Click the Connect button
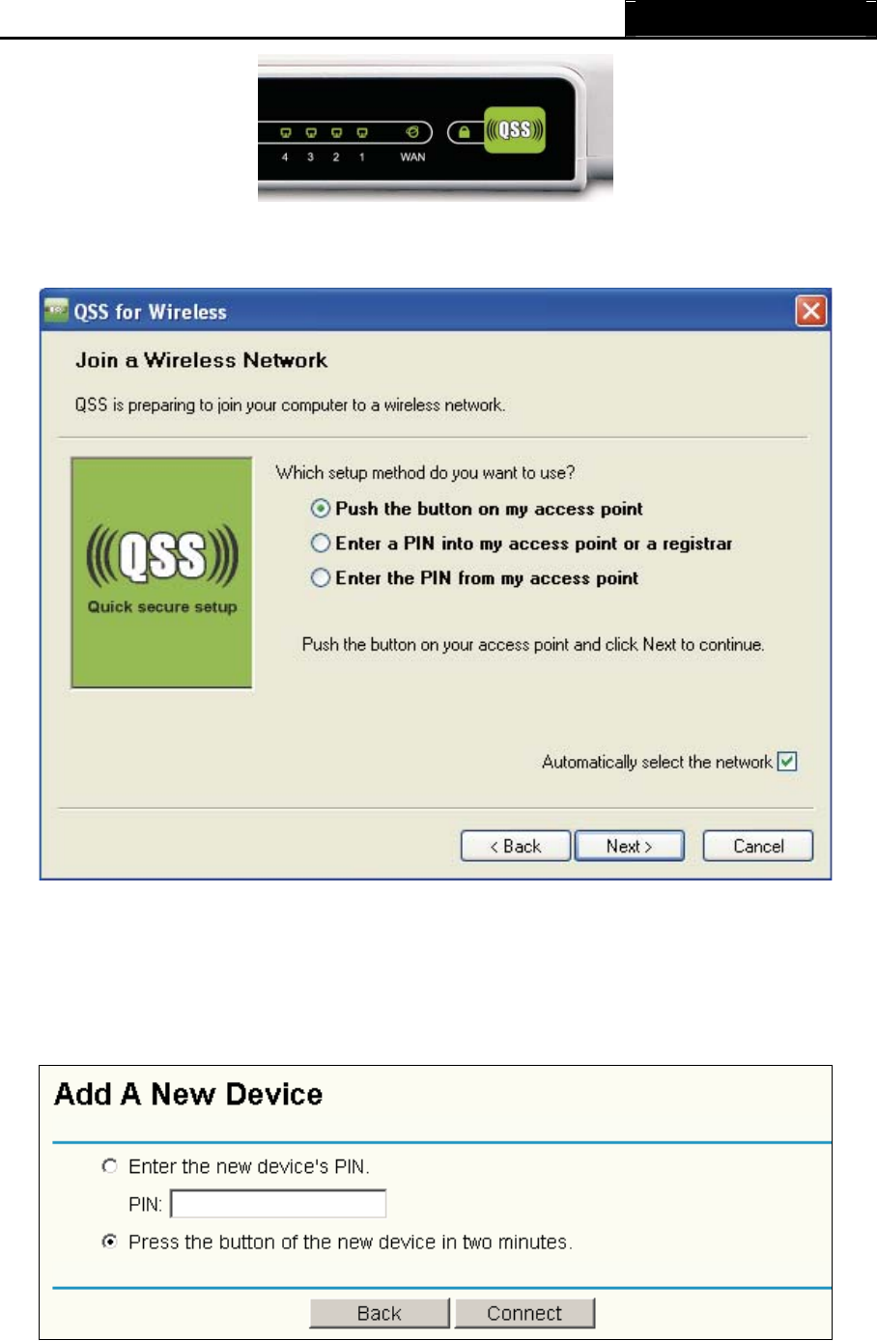This screenshot has width=877, height=1341. point(524,1313)
